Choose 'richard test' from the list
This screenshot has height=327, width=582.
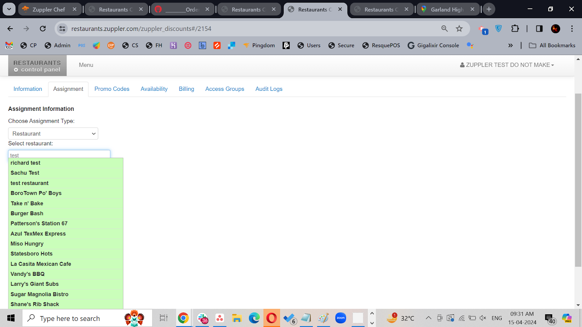click(x=66, y=163)
